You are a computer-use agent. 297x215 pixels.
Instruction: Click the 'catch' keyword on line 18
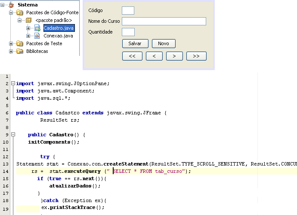[51, 200]
